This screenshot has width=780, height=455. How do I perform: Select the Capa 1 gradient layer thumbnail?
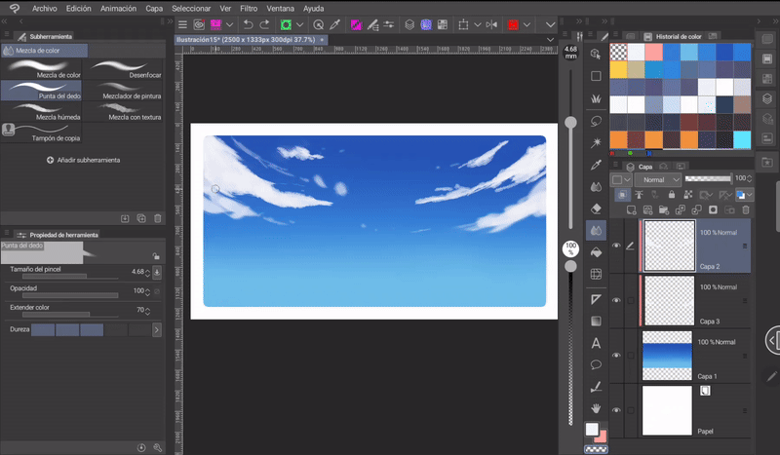pos(667,356)
